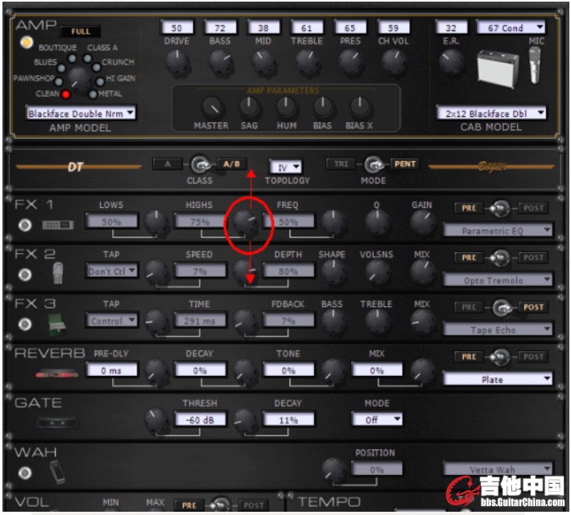Open the 2x12 Blackface Dbl cab dropdown

click(x=491, y=113)
